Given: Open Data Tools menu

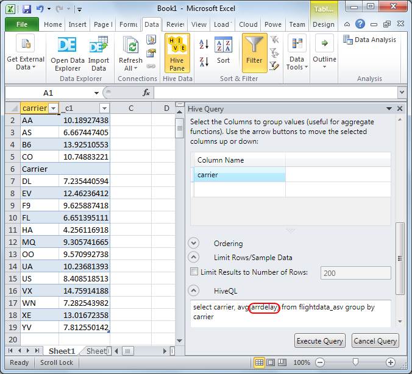Looking at the screenshot, I should [297, 52].
